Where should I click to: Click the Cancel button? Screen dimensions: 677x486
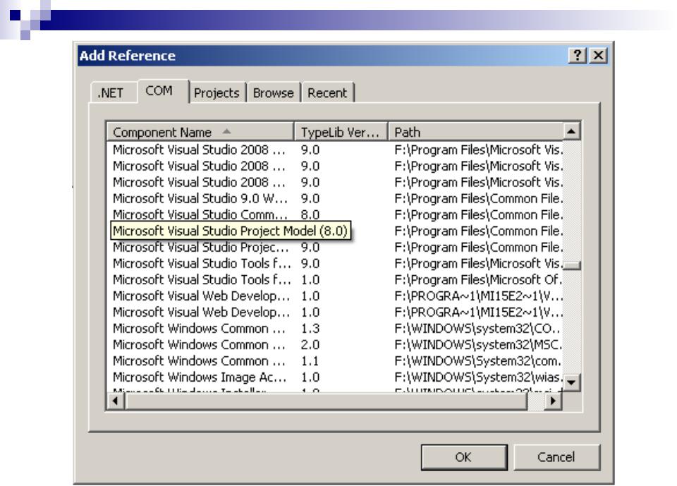(556, 457)
